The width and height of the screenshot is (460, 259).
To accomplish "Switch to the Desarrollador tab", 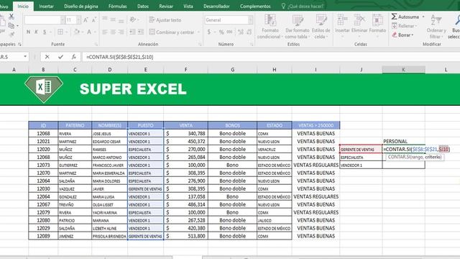I will point(216,6).
